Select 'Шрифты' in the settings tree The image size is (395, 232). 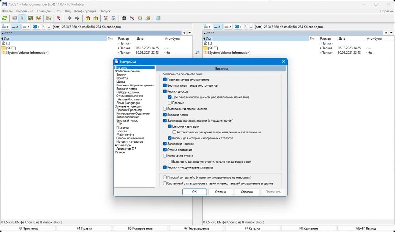122,78
